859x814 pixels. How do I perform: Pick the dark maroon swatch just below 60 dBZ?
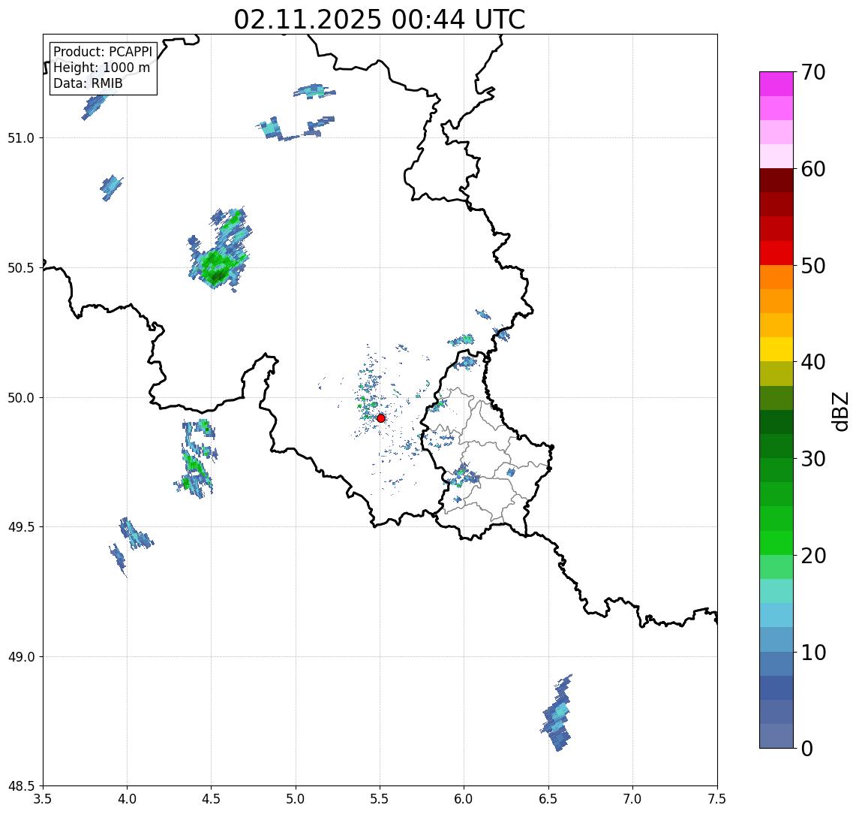pyautogui.click(x=776, y=180)
